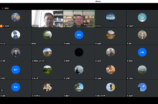This screenshot has height=104, width=158.
Task: Click muted mic icon of blue sky cloud participant
Action: click(128, 96)
